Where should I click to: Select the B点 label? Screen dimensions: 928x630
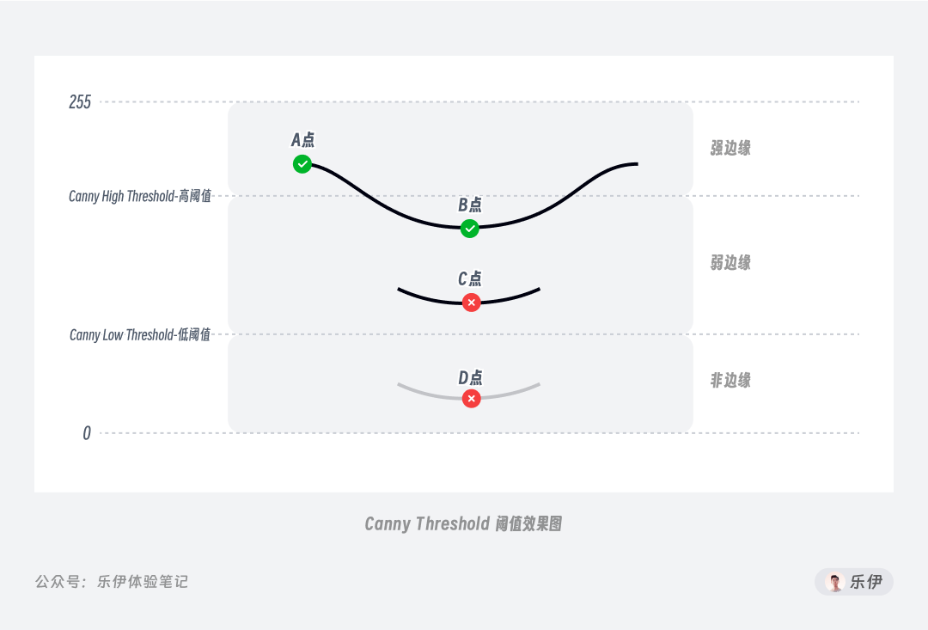click(x=470, y=205)
